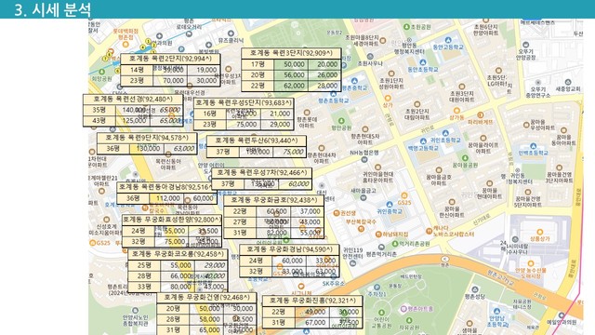This screenshot has width=595, height=335.
Task: Click the 112,000 highlighted cell in 목련동아경남
Action: [x=166, y=198]
